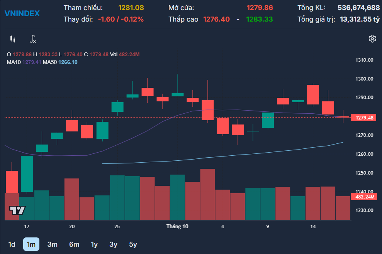This screenshot has width=382, height=254.
Task: Switch to the 3m time range
Action: [53, 244]
